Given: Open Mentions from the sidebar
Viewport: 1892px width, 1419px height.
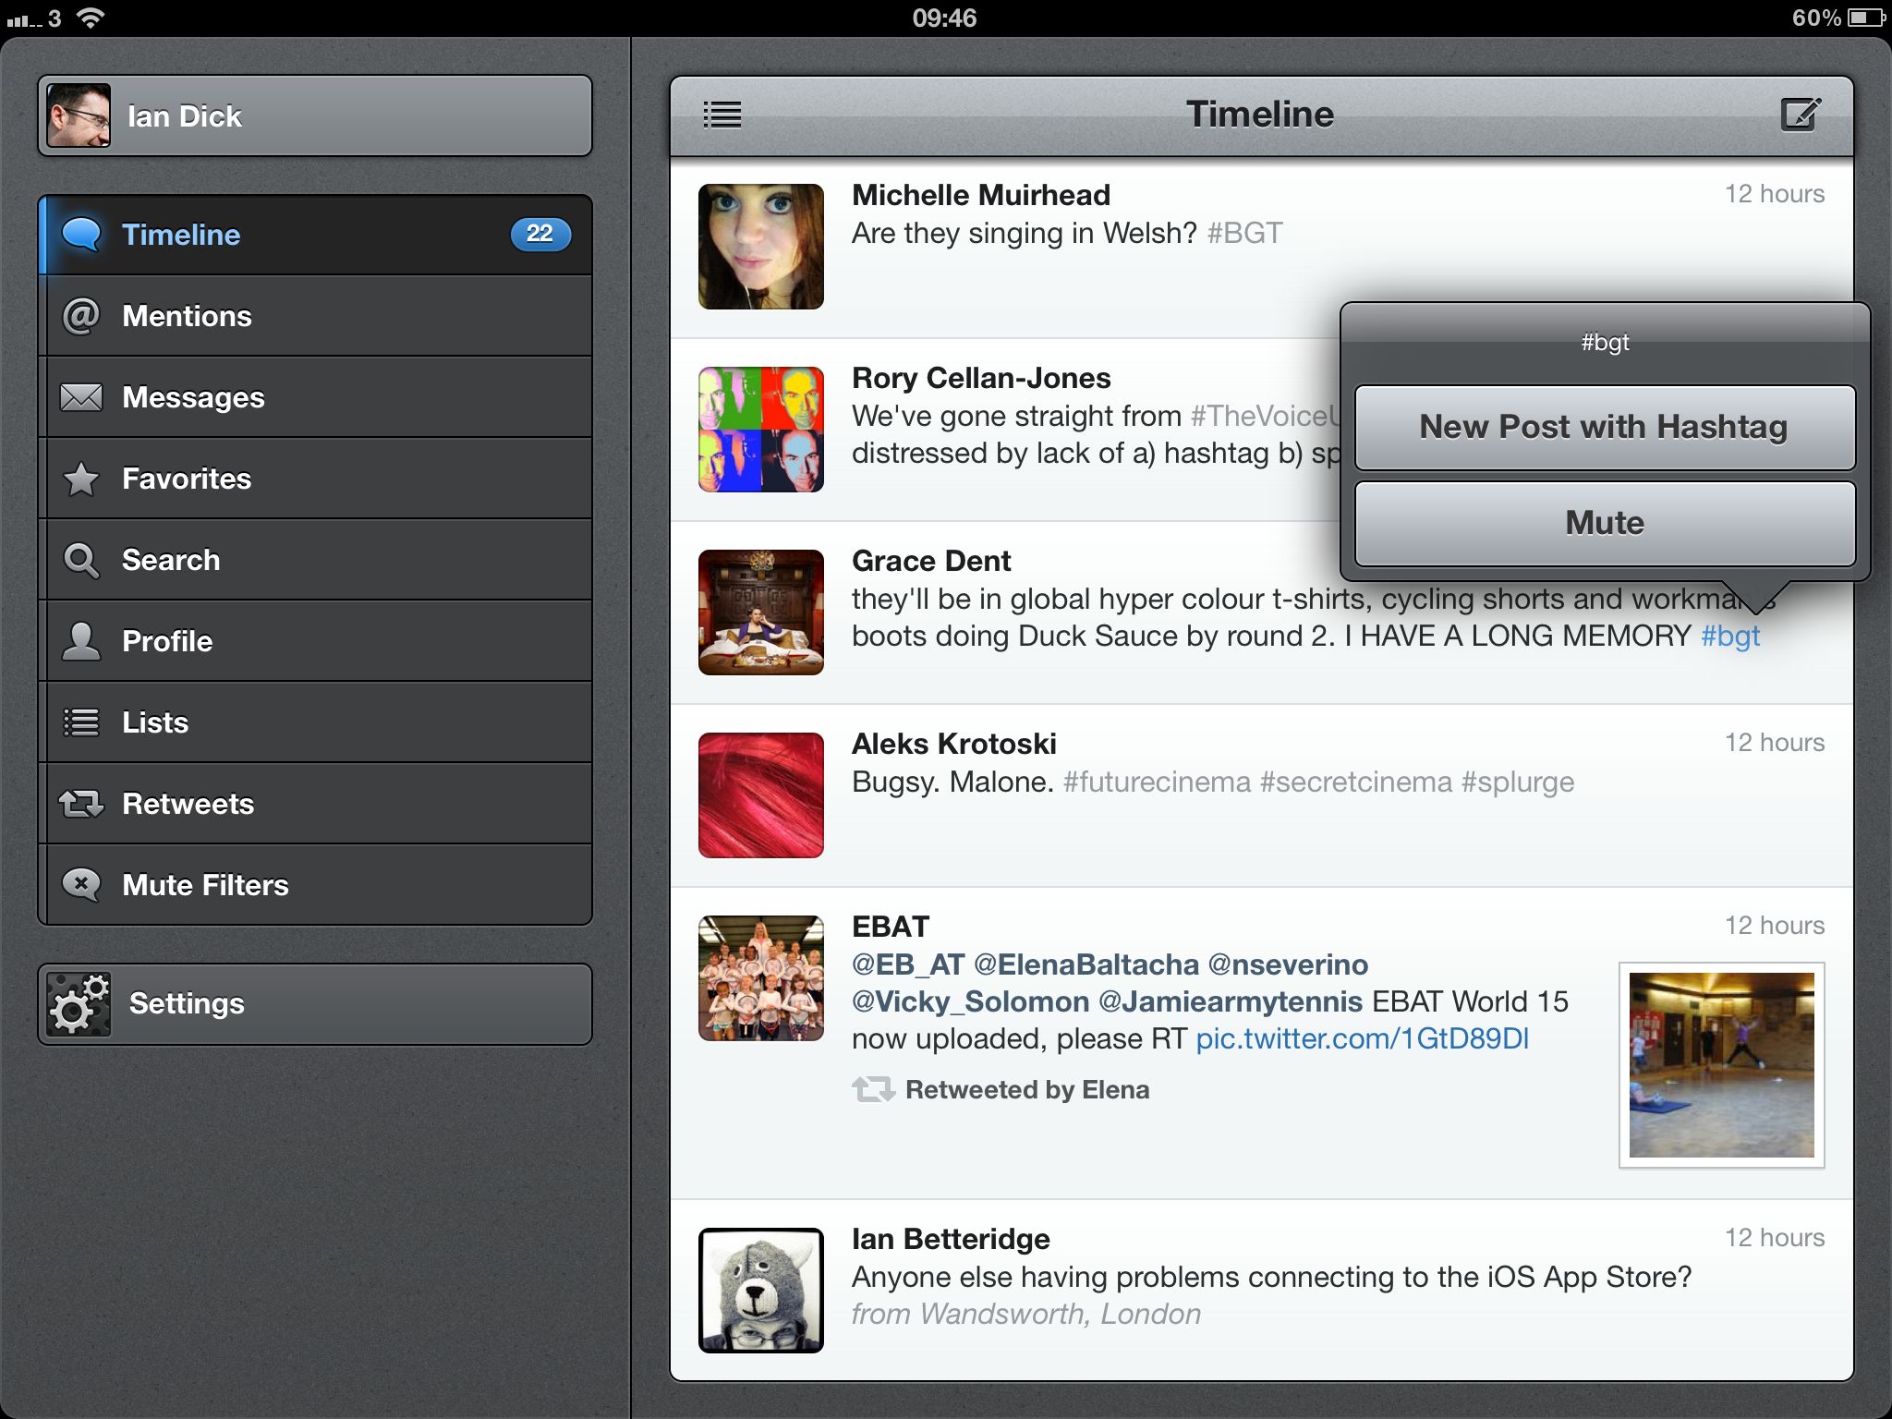Looking at the screenshot, I should tap(315, 316).
